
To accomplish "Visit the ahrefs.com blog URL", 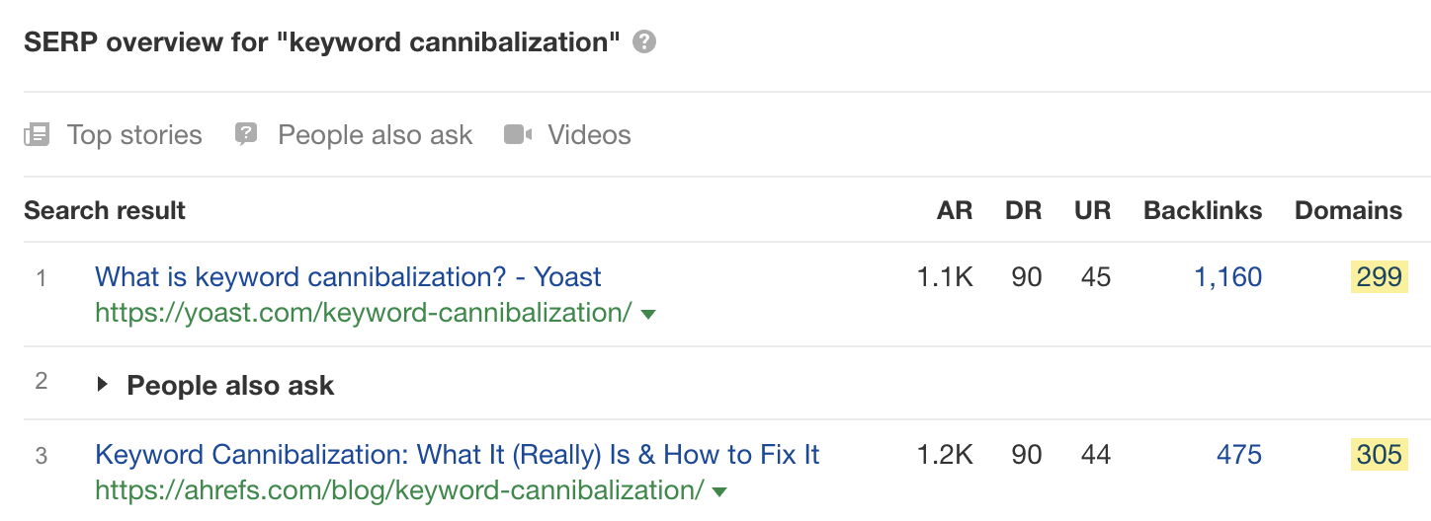I will coord(399,490).
